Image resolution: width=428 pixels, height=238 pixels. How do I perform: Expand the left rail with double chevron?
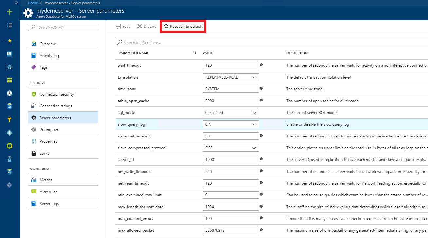pyautogui.click(x=16, y=3)
